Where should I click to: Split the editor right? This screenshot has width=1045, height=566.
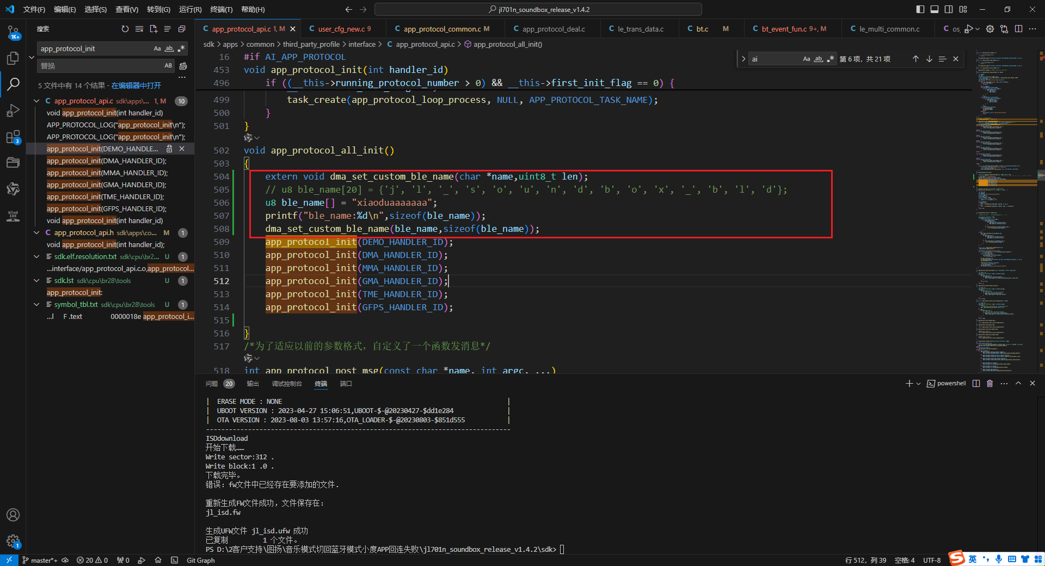pos(1018,29)
